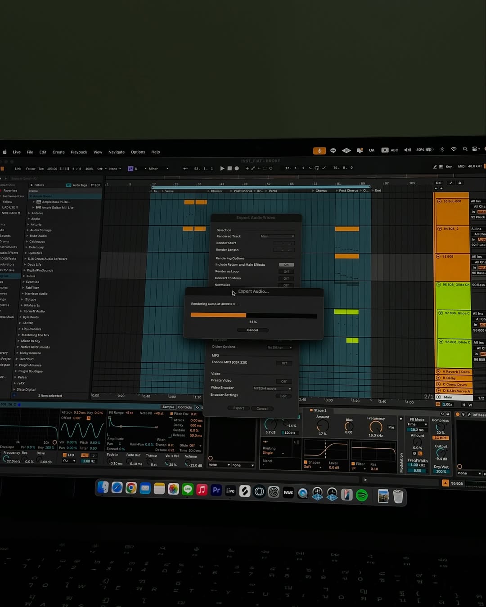Open the File menu
The width and height of the screenshot is (486, 607).
coord(30,152)
